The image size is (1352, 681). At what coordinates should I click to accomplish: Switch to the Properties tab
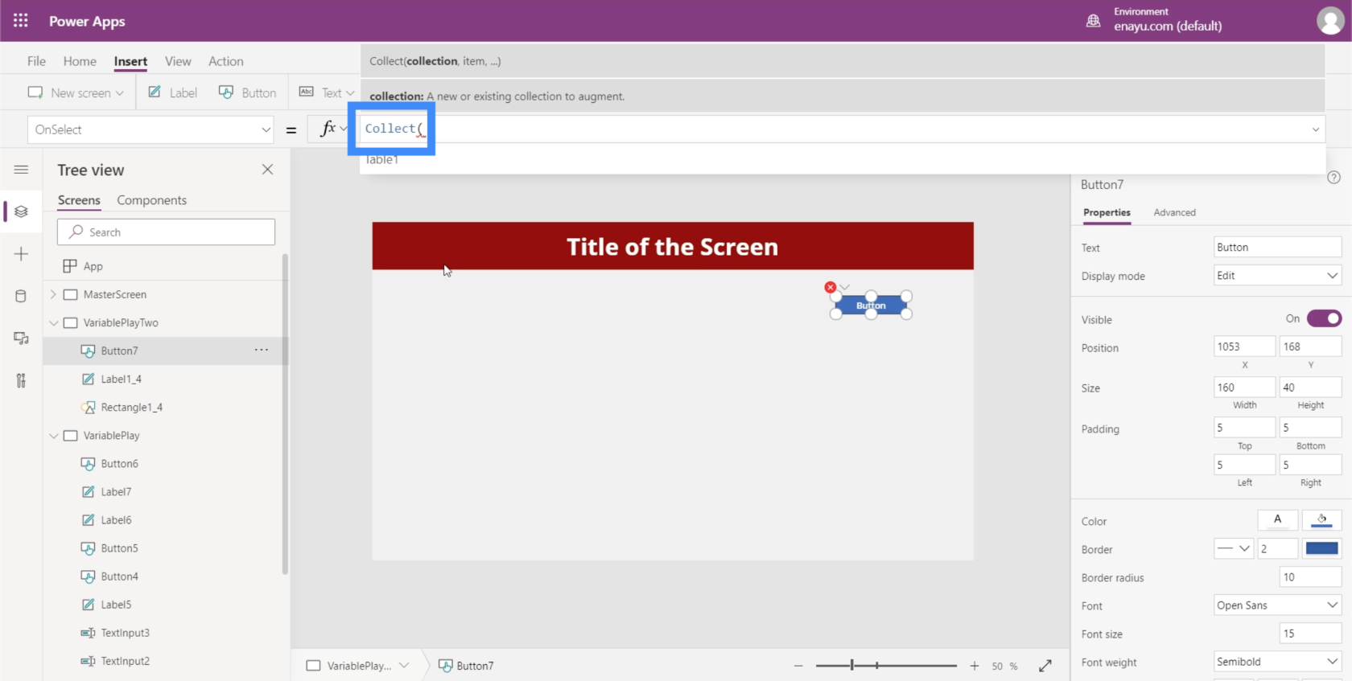[x=1107, y=212]
